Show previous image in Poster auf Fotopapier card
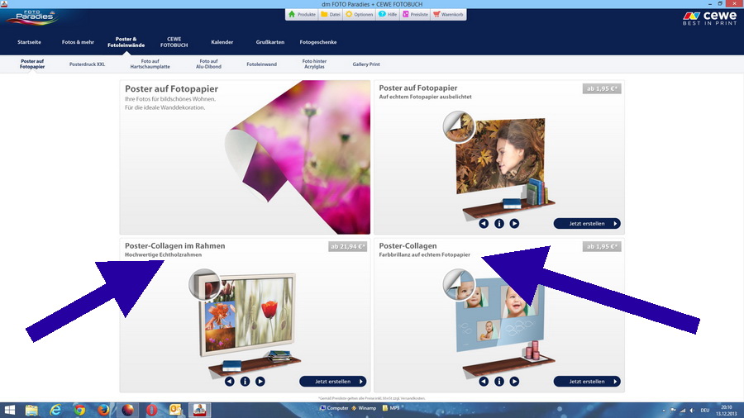The image size is (744, 418). (484, 223)
